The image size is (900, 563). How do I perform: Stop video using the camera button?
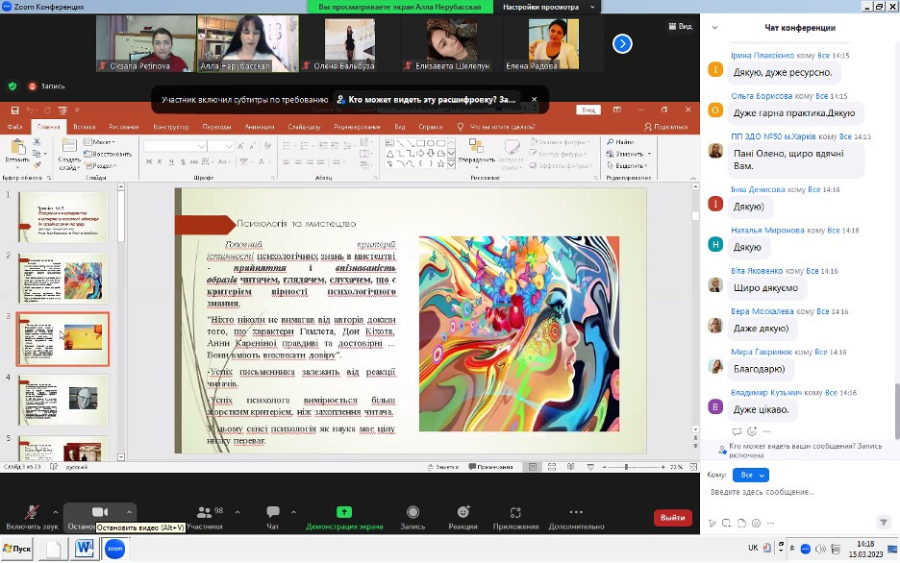[99, 512]
